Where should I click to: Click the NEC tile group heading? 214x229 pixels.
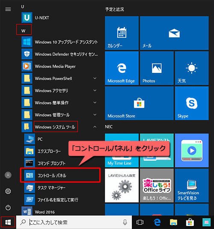(109, 127)
